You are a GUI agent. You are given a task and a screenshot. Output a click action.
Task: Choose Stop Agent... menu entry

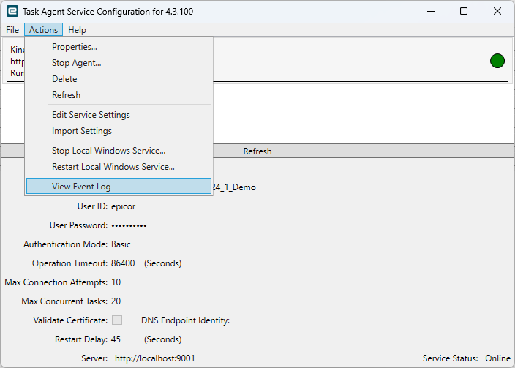[x=77, y=63]
